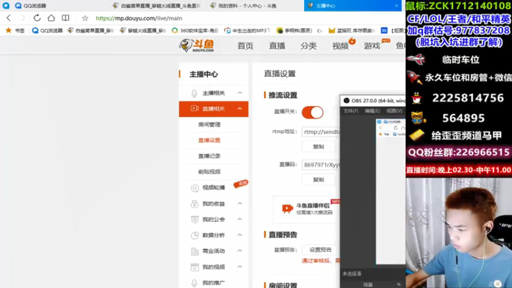Click the QQ浏览器 icon in tab strip

pos(19,6)
